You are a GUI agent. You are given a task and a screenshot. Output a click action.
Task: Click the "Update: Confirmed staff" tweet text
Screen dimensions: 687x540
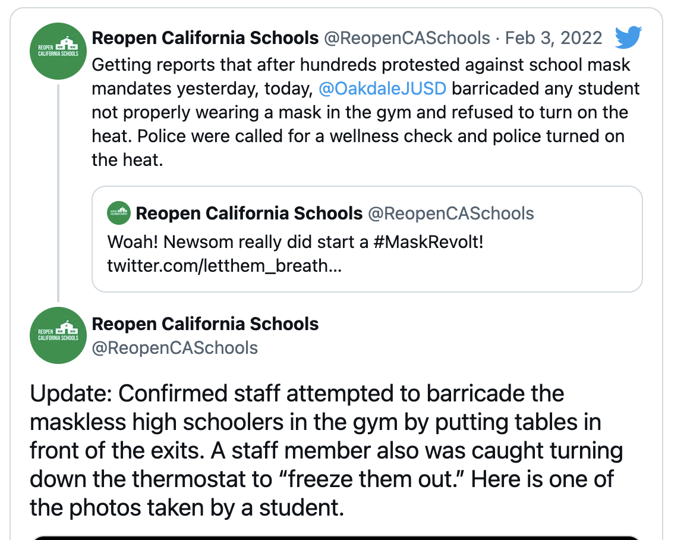pyautogui.click(x=321, y=450)
